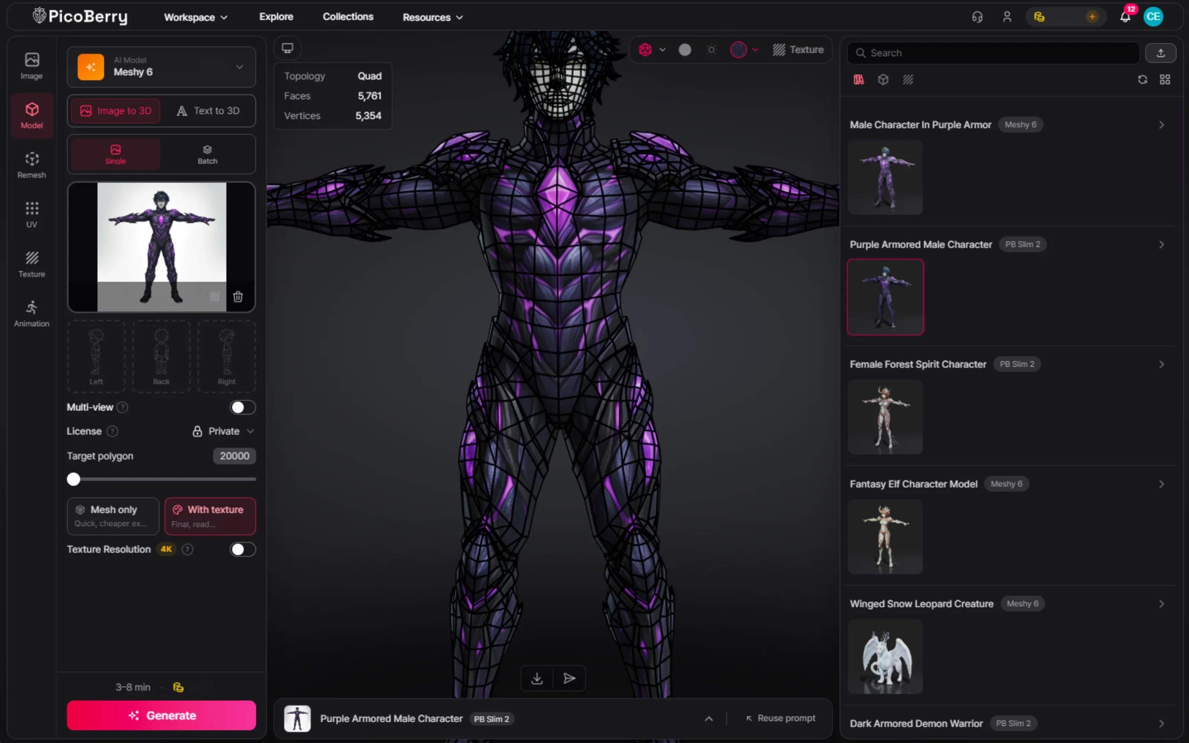
Task: Click the Multi-view help icon
Action: tap(123, 408)
